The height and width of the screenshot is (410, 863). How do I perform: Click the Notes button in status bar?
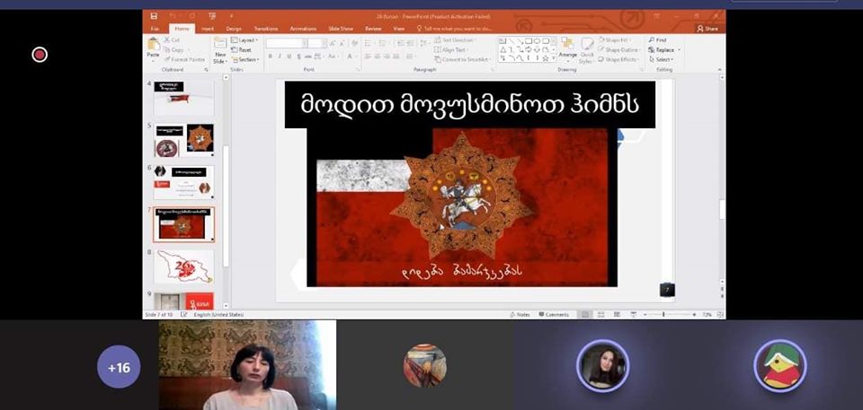(520, 314)
